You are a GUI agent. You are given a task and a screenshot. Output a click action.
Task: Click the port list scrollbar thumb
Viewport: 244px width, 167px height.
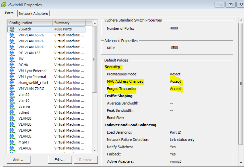click(x=94, y=59)
